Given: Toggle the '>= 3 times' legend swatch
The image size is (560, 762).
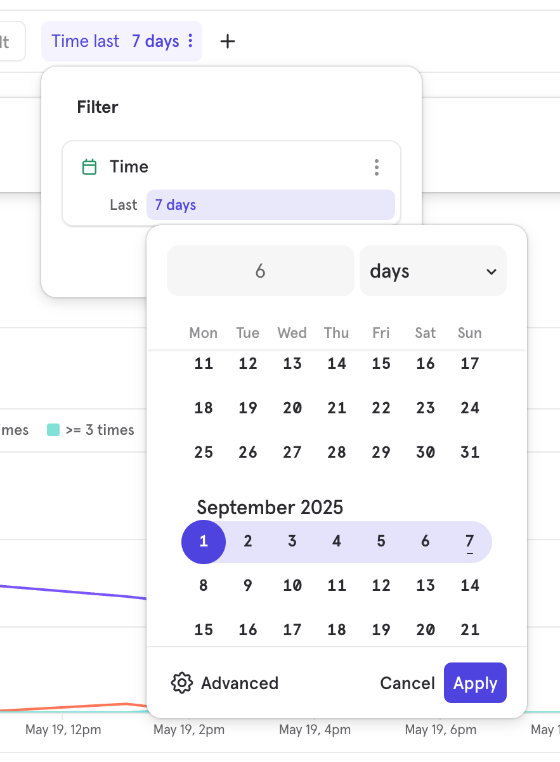Looking at the screenshot, I should pyautogui.click(x=53, y=430).
